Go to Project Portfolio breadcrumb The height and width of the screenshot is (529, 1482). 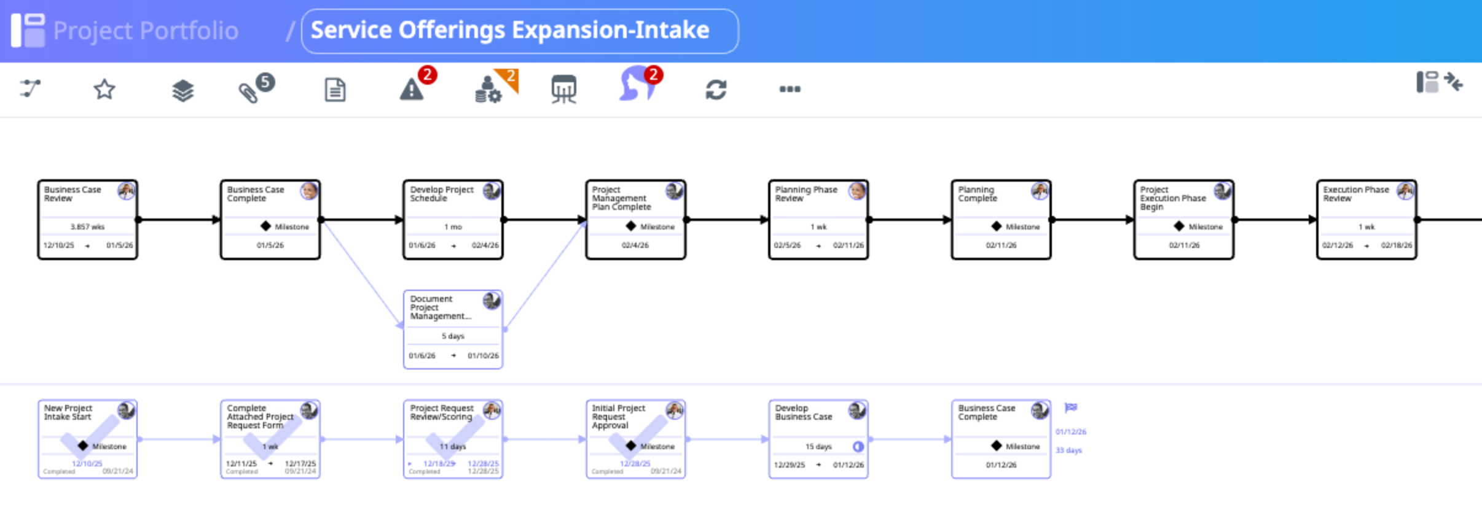(x=145, y=31)
